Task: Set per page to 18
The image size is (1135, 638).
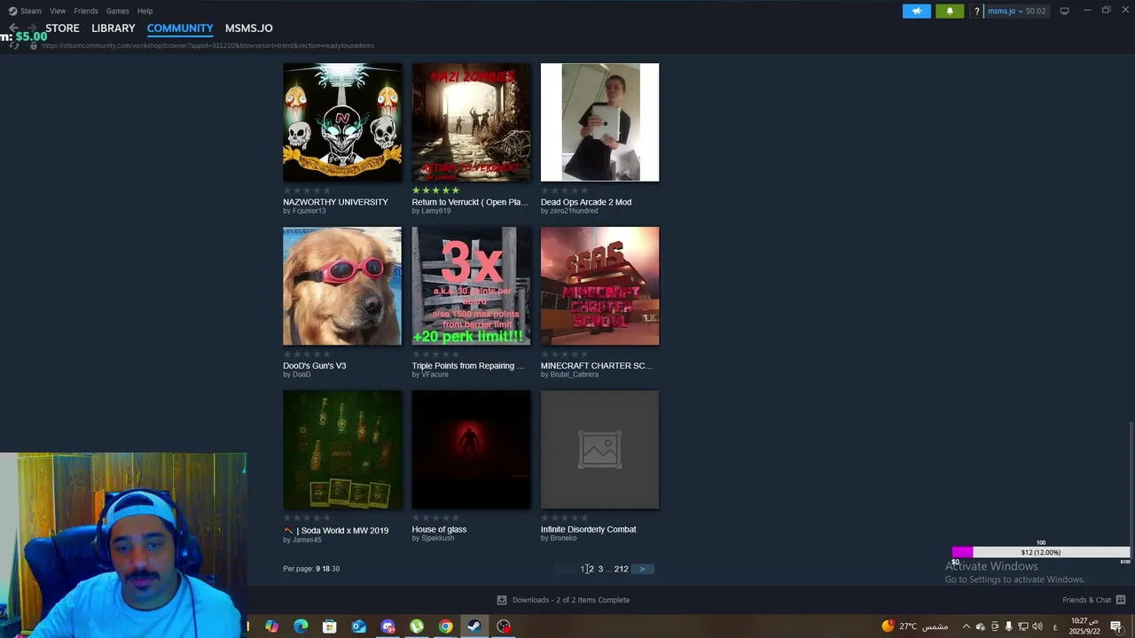Action: 325,569
